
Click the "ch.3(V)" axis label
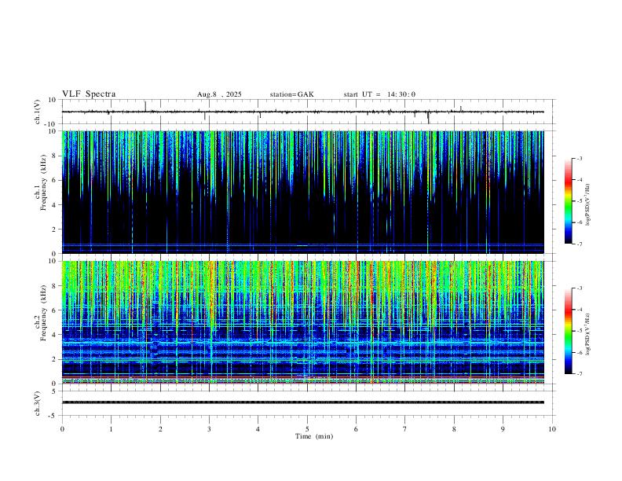[38, 403]
